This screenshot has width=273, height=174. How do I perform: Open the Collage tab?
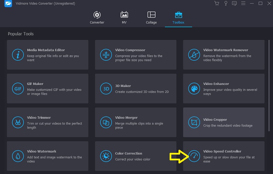151,17
